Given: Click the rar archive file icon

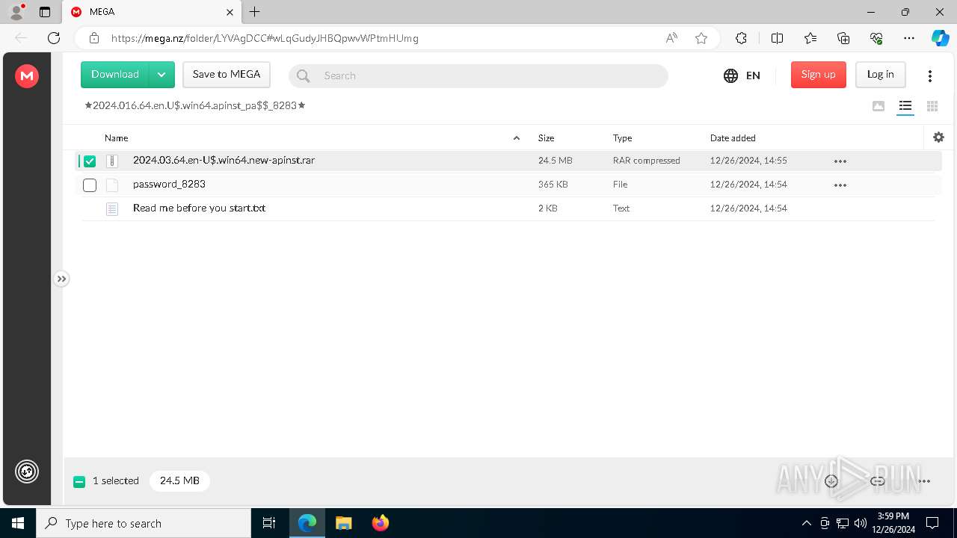Looking at the screenshot, I should click(112, 161).
